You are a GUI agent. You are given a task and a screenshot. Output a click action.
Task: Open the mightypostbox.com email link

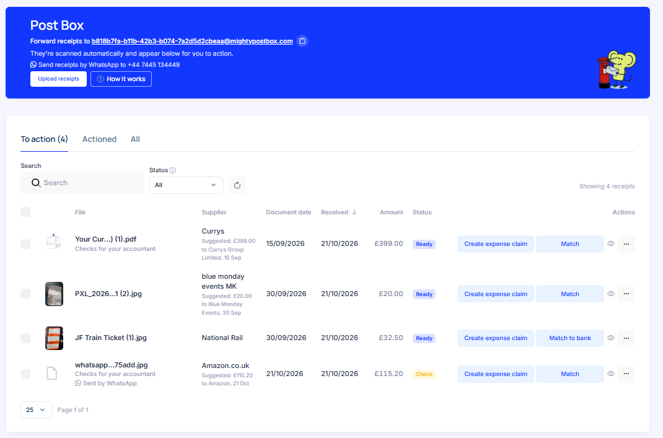(x=192, y=41)
